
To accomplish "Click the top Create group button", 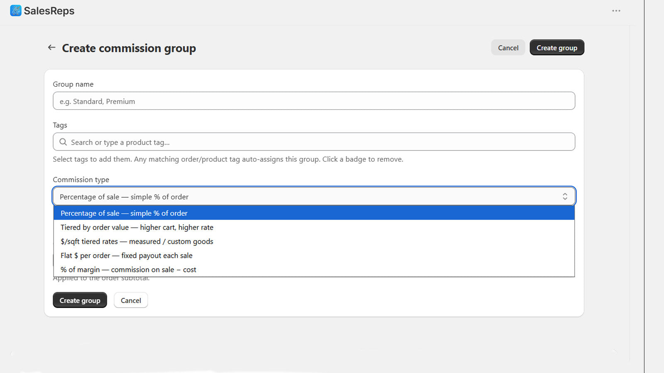I will pos(557,48).
